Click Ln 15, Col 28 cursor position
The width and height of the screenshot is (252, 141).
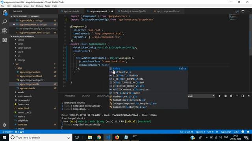(186, 132)
